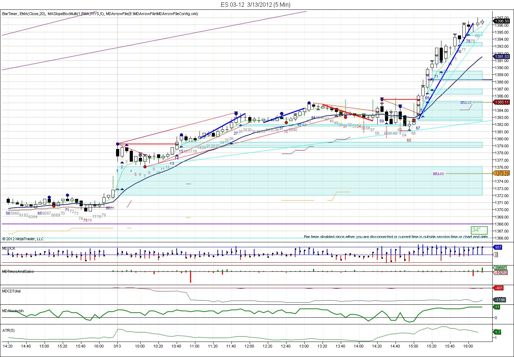Click the 1393.00 price axis label
Screen dimensions: 514x357
502,46
